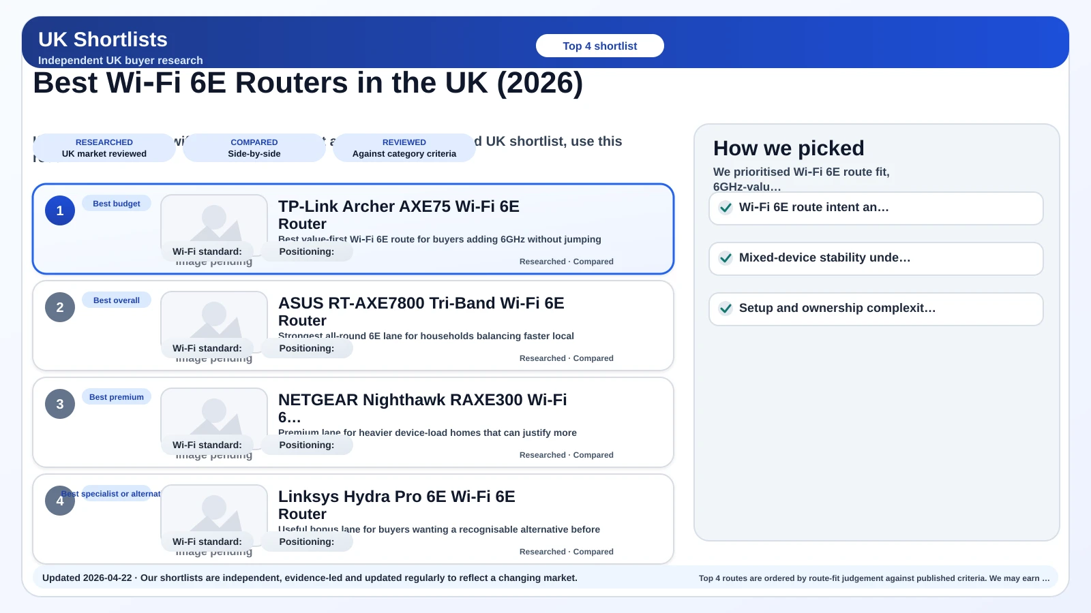1091x613 pixels.
Task: Click rank number 3 circle
Action: pos(60,404)
